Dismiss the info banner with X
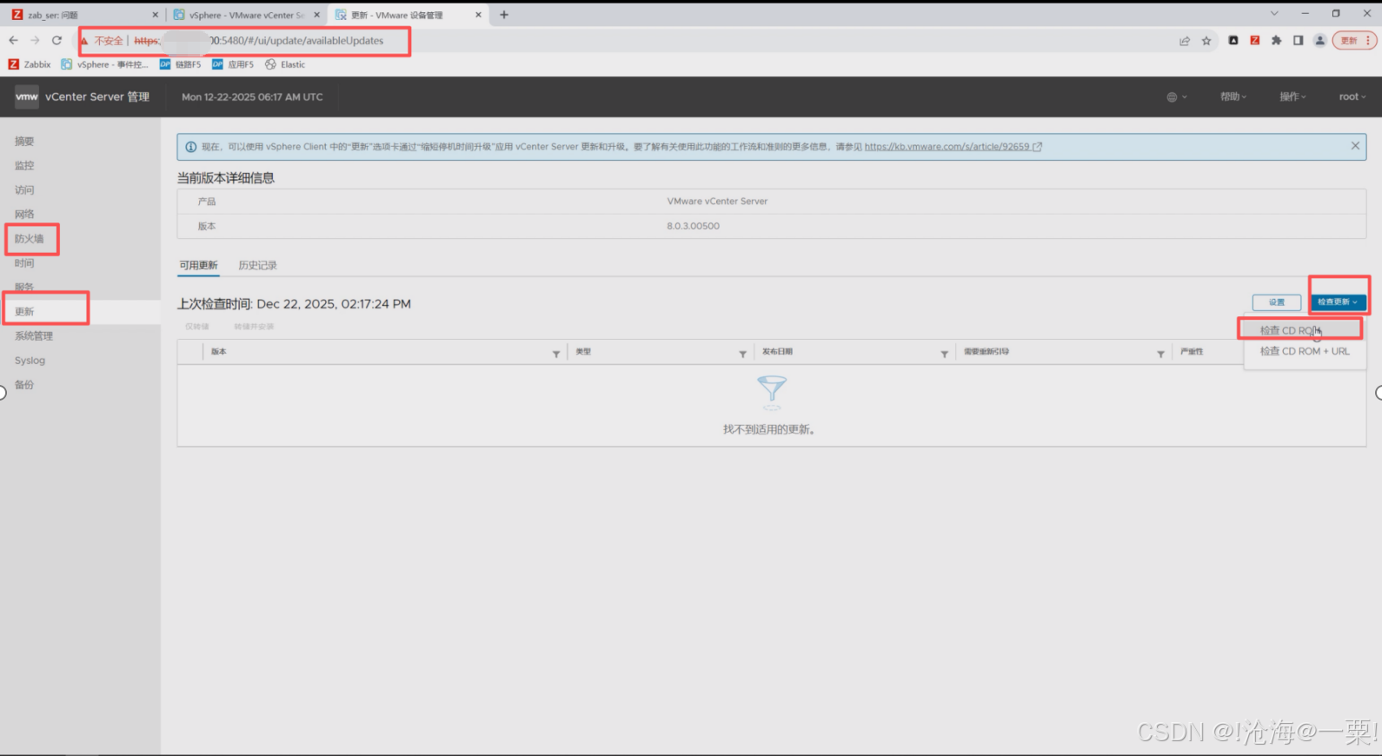1382x756 pixels. click(1355, 146)
